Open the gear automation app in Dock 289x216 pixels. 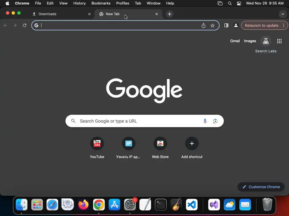click(68, 204)
